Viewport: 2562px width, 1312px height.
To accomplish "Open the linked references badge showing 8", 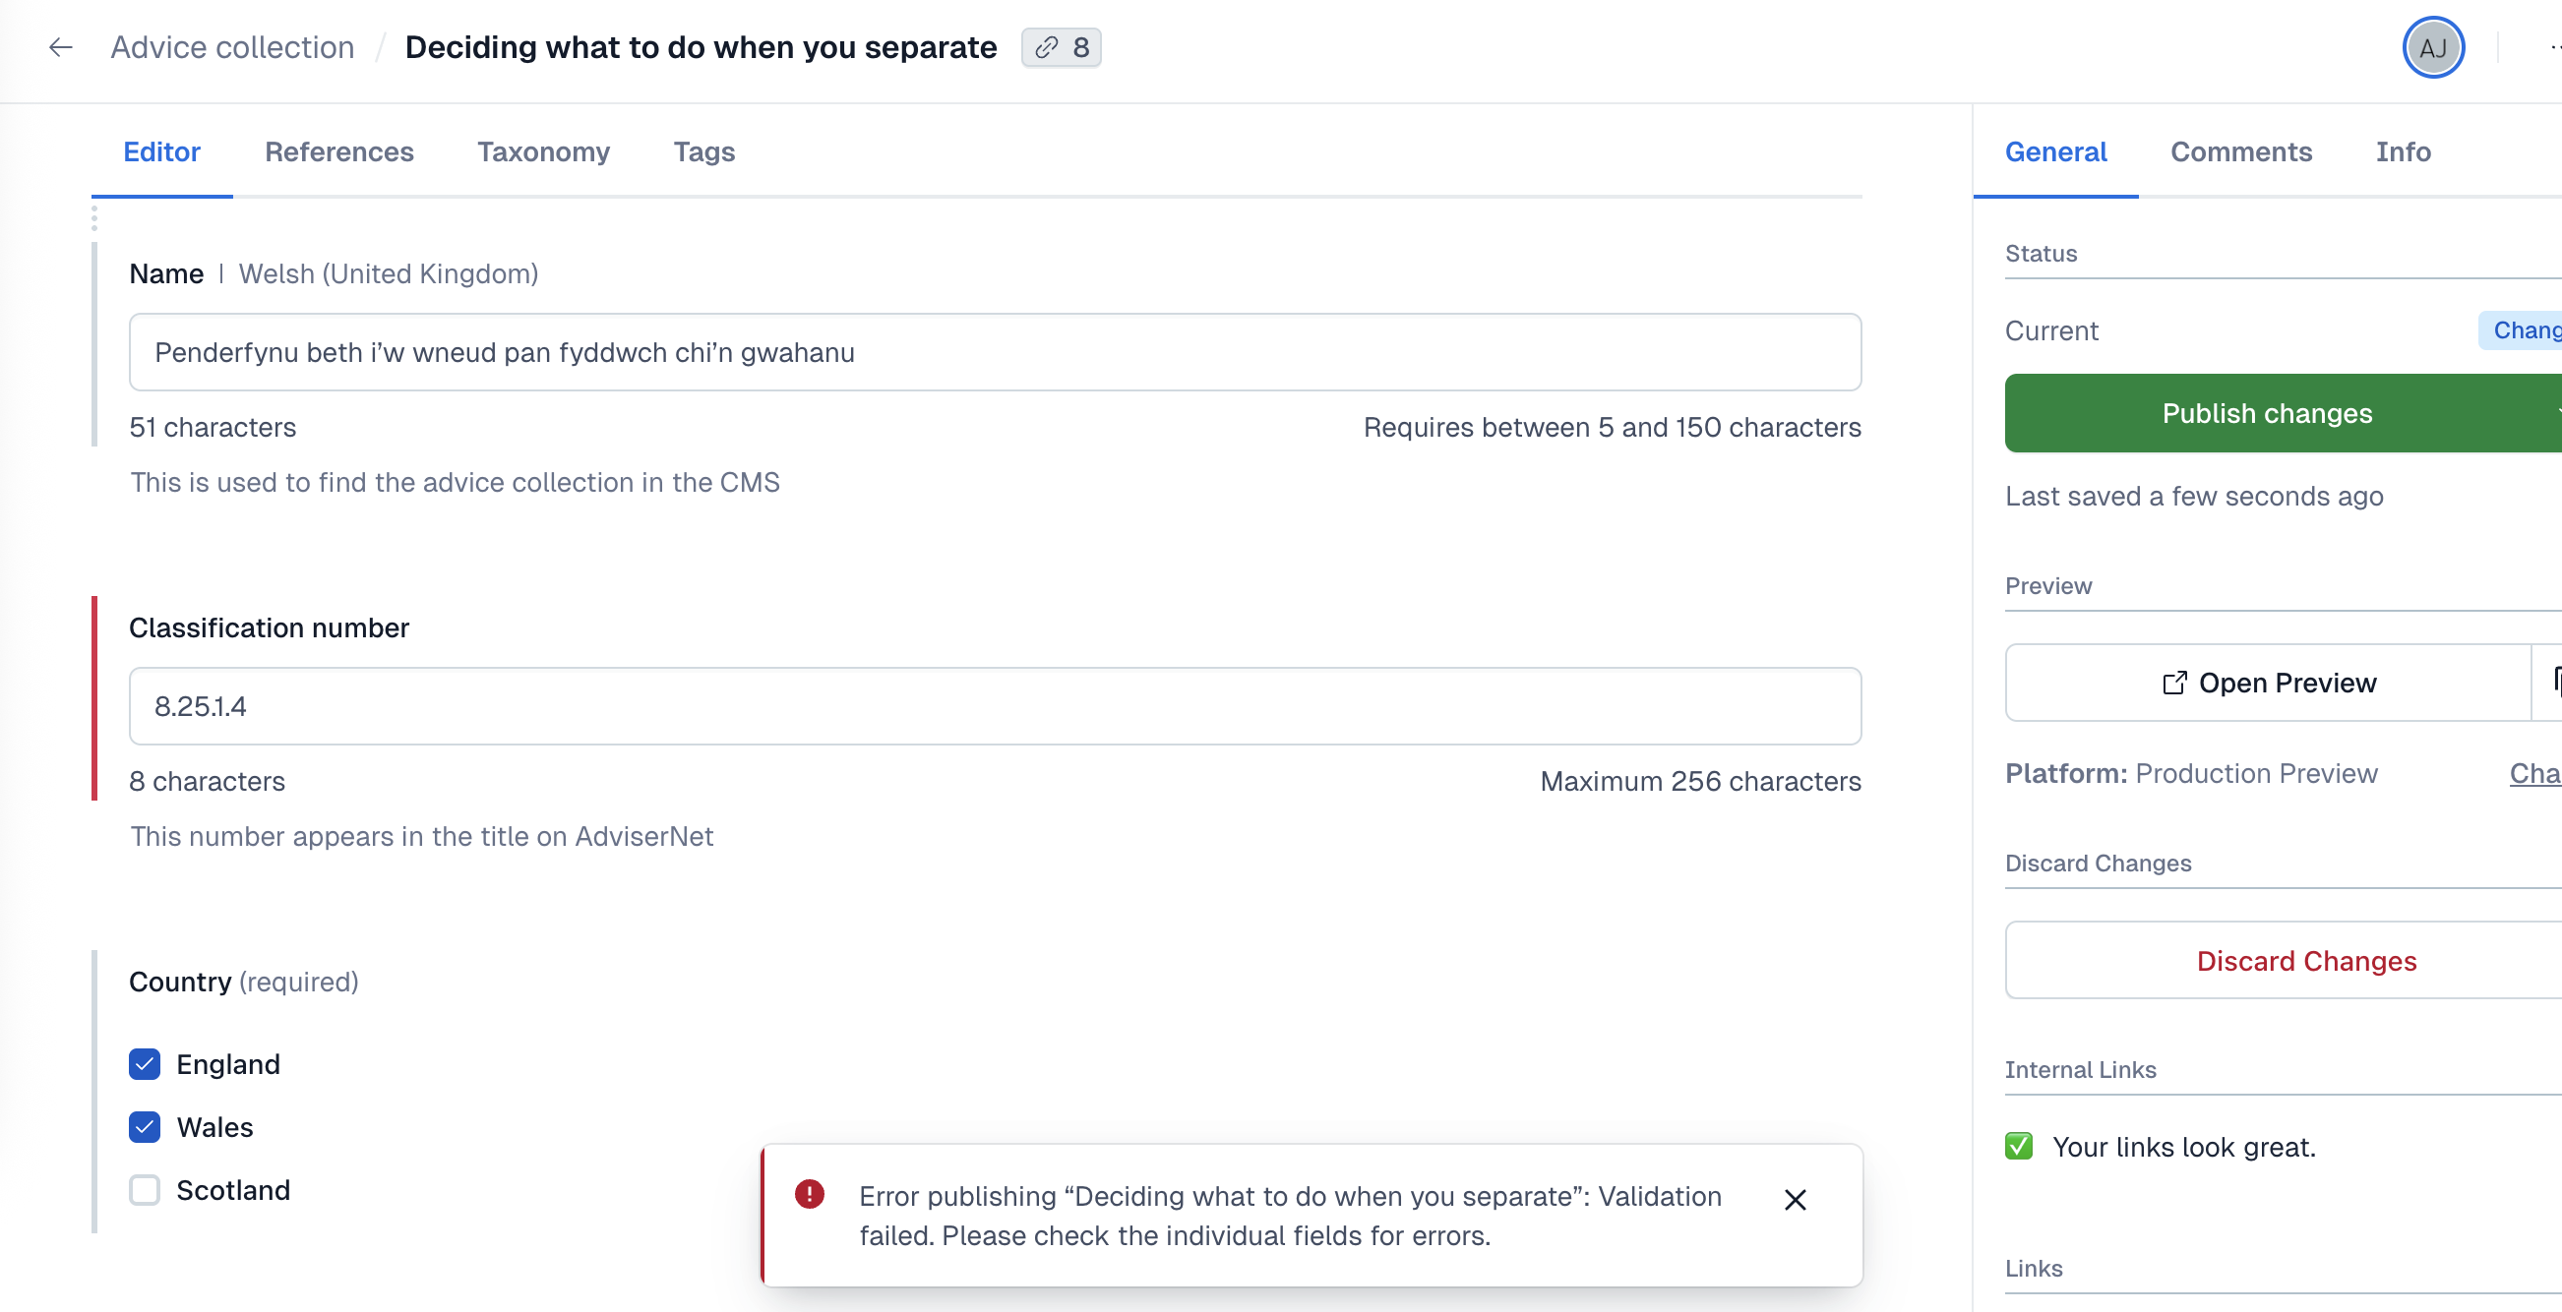I will (1062, 46).
